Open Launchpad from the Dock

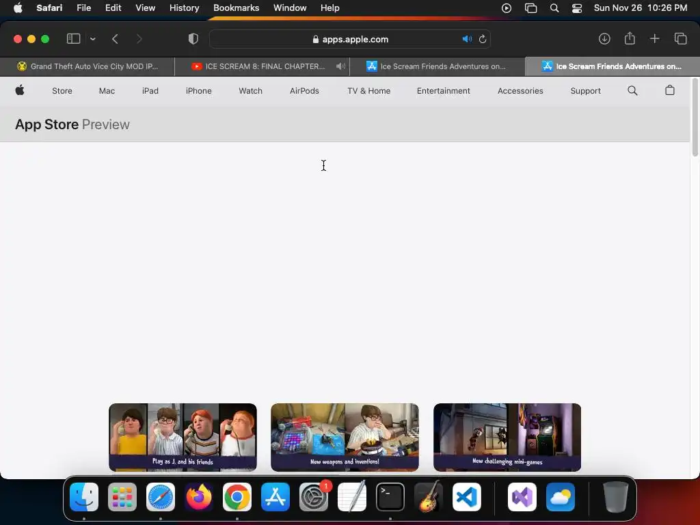click(122, 497)
